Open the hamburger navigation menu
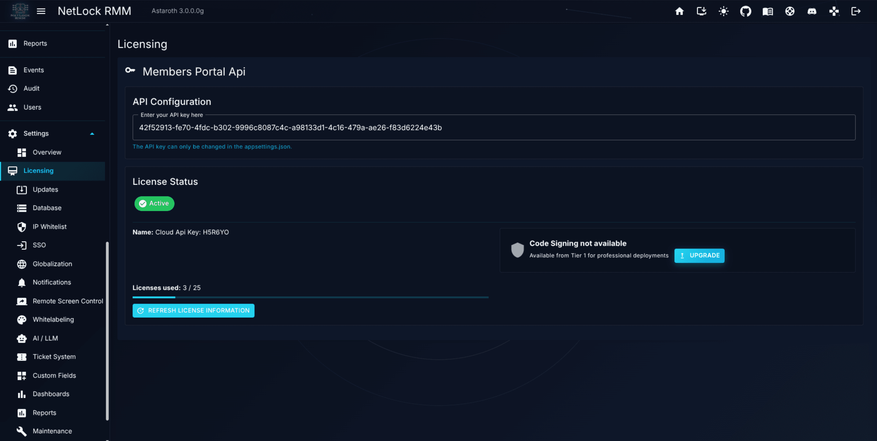The image size is (877, 441). click(x=41, y=11)
